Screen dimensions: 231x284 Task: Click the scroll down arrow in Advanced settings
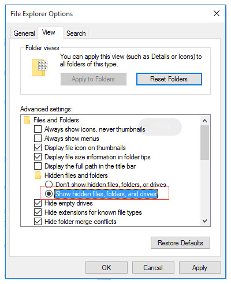click(205, 221)
